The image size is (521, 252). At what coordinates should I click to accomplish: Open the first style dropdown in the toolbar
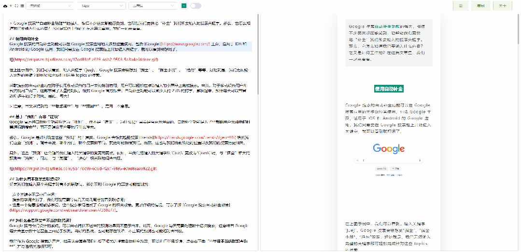(50, 6)
